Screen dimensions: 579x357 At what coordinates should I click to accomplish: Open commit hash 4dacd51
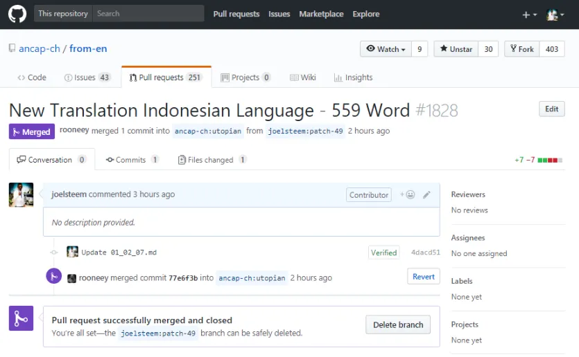tap(425, 253)
